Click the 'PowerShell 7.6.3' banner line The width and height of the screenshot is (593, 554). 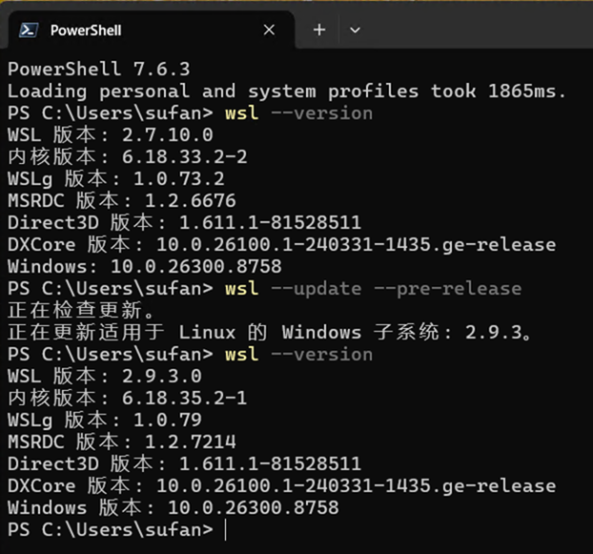pos(99,70)
